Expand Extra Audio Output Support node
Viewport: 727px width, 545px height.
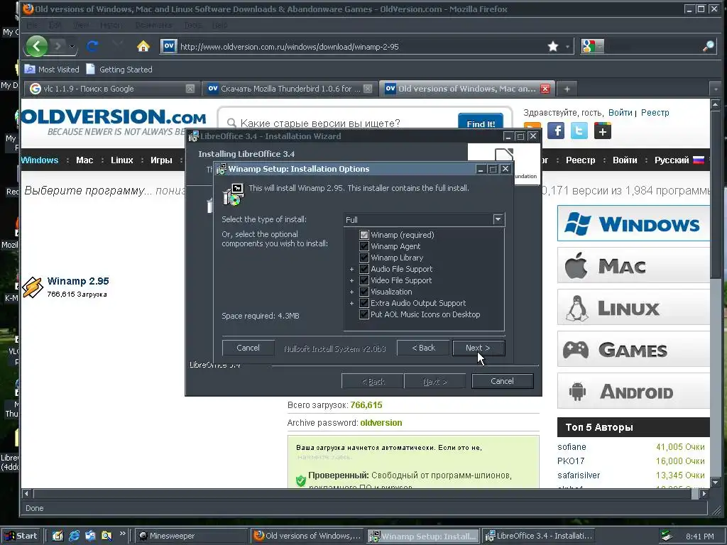click(351, 303)
